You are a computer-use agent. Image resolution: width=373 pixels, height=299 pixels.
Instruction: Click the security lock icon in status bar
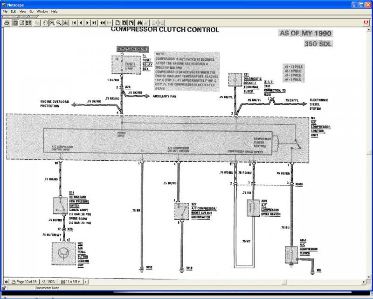pyautogui.click(x=4, y=288)
